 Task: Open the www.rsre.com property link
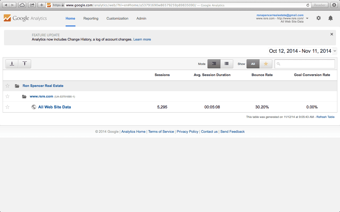click(x=41, y=96)
